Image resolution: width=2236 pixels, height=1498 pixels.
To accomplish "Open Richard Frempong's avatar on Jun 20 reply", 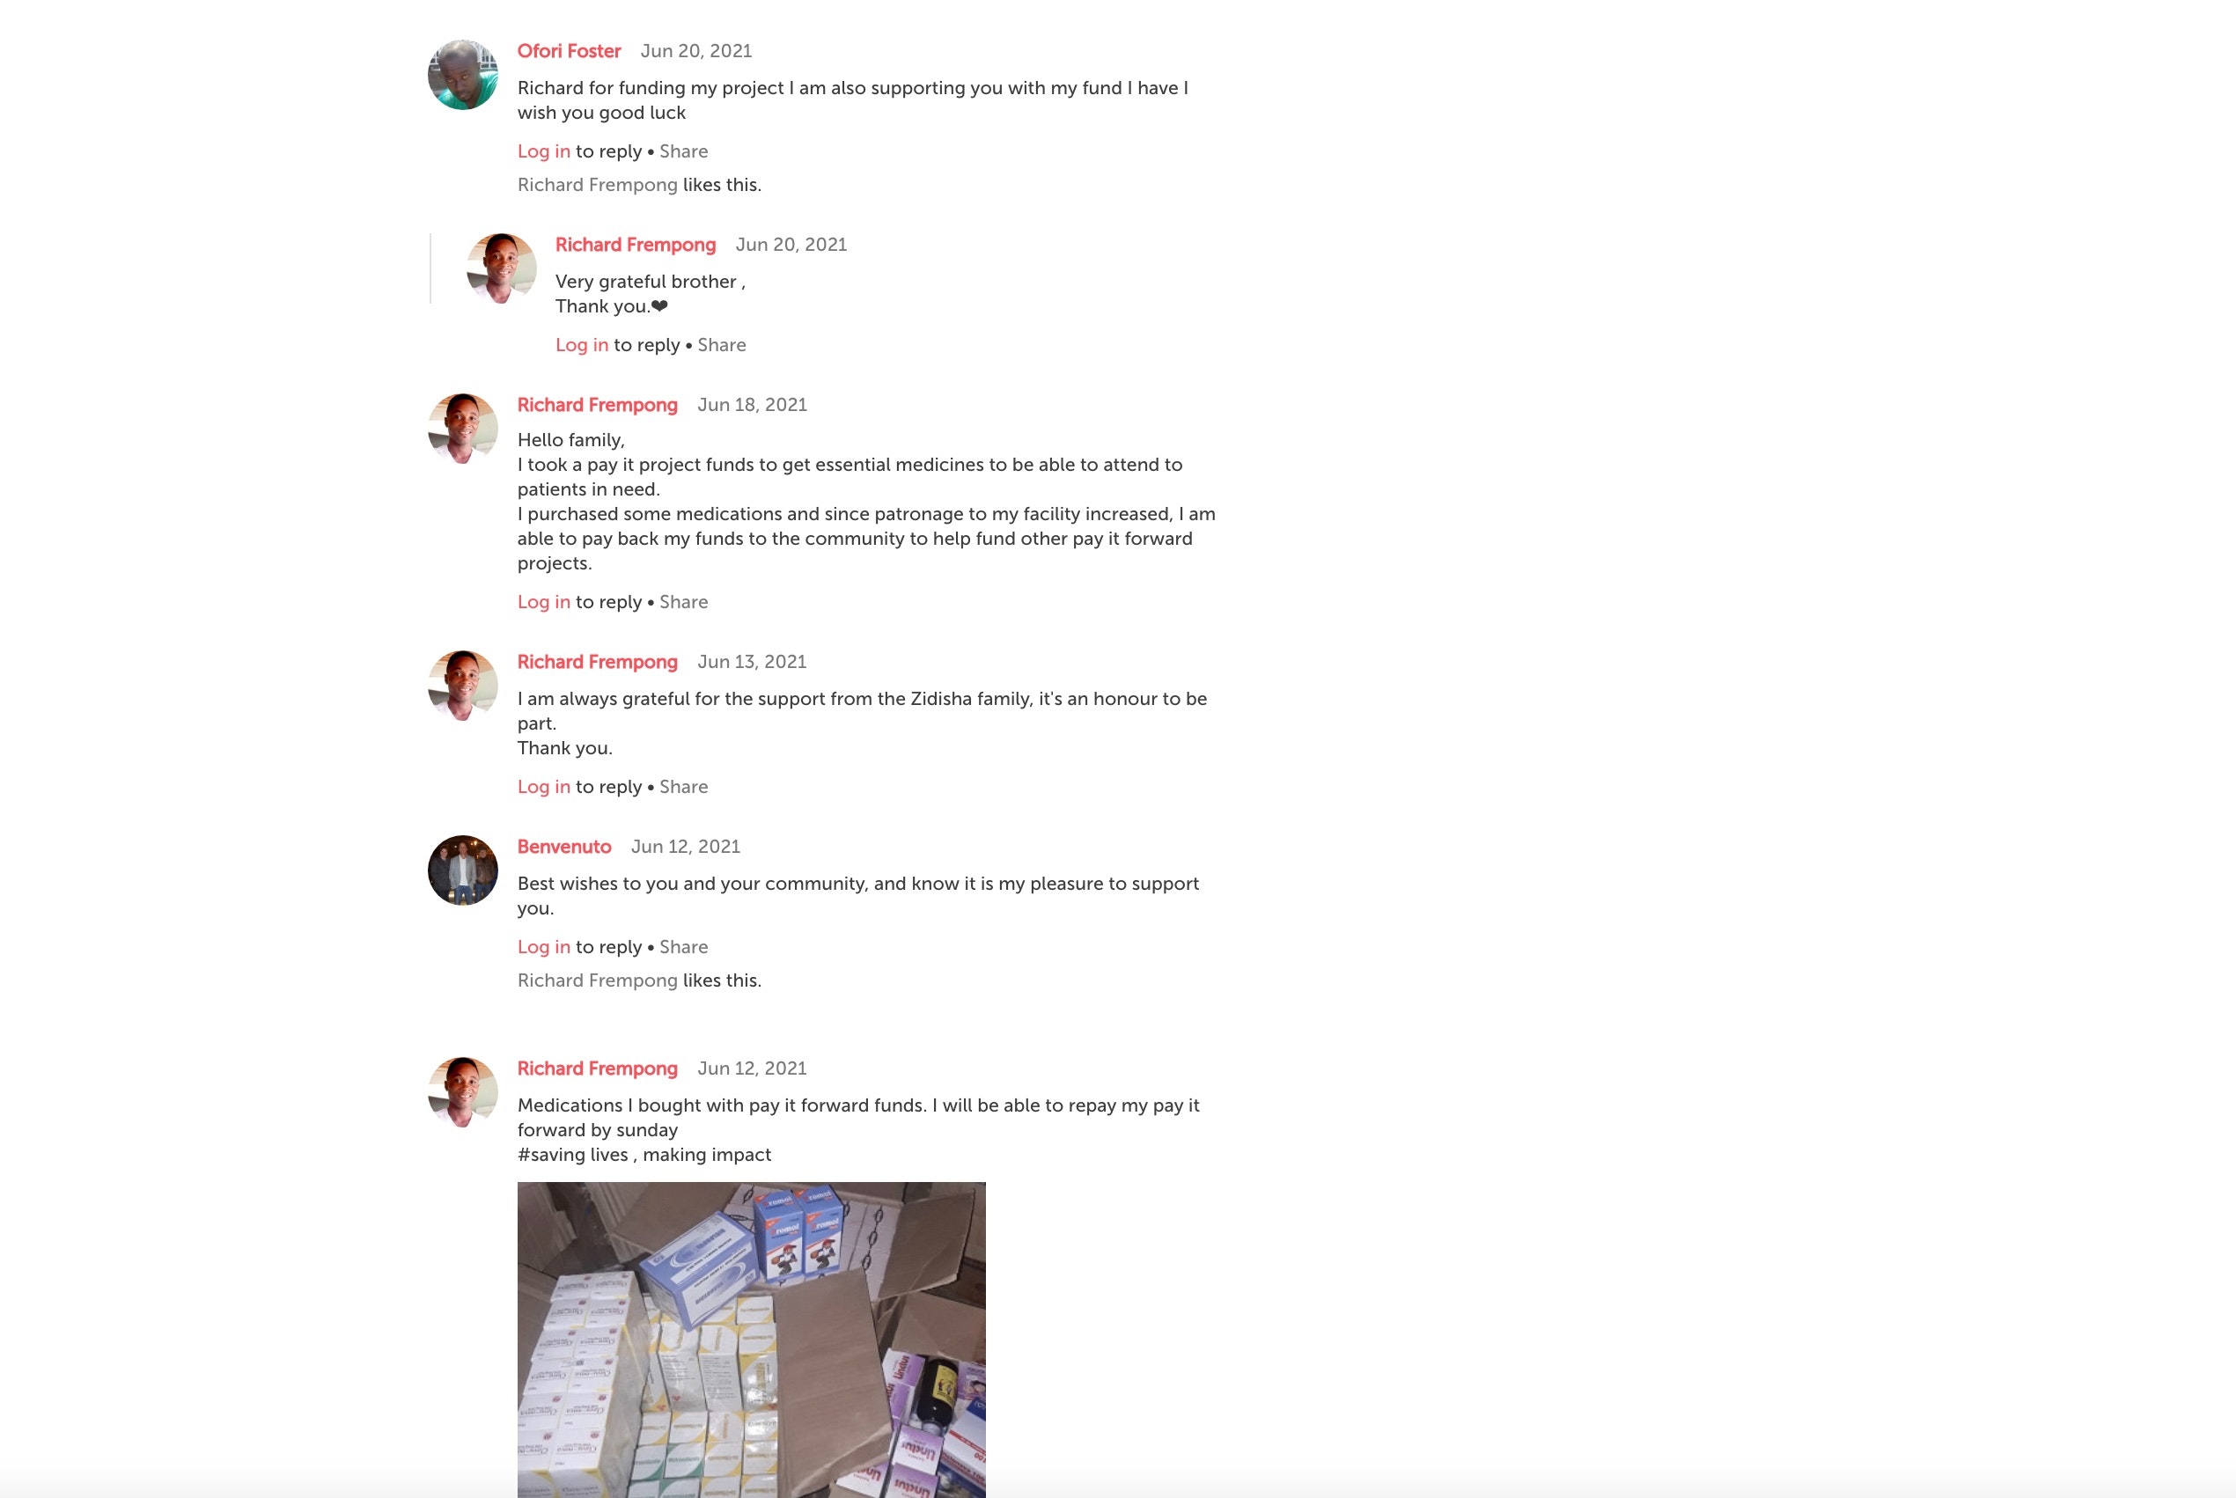I will pyautogui.click(x=501, y=268).
